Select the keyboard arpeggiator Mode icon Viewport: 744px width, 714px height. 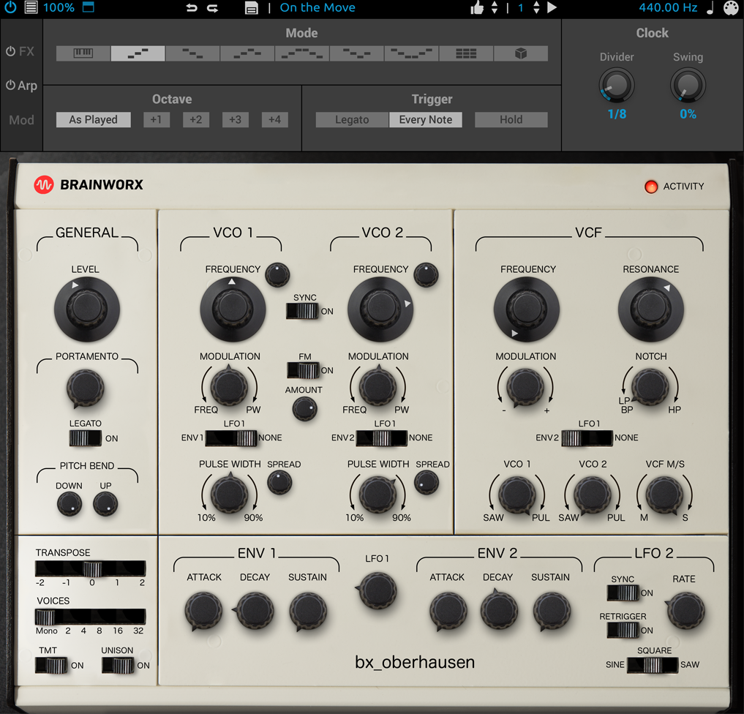82,53
